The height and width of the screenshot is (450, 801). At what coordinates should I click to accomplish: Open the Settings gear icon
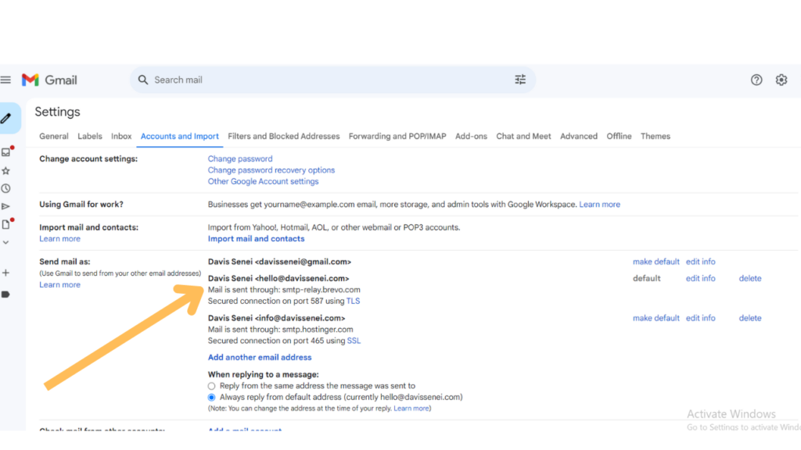click(781, 80)
